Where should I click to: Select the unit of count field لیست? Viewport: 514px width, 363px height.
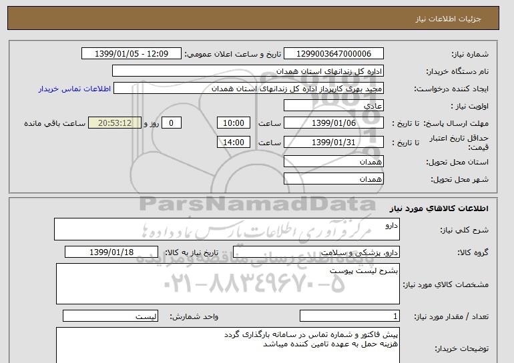point(110,316)
